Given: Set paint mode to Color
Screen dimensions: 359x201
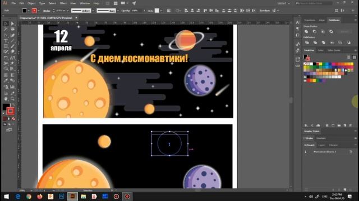Looking at the screenshot, I should [4, 119].
